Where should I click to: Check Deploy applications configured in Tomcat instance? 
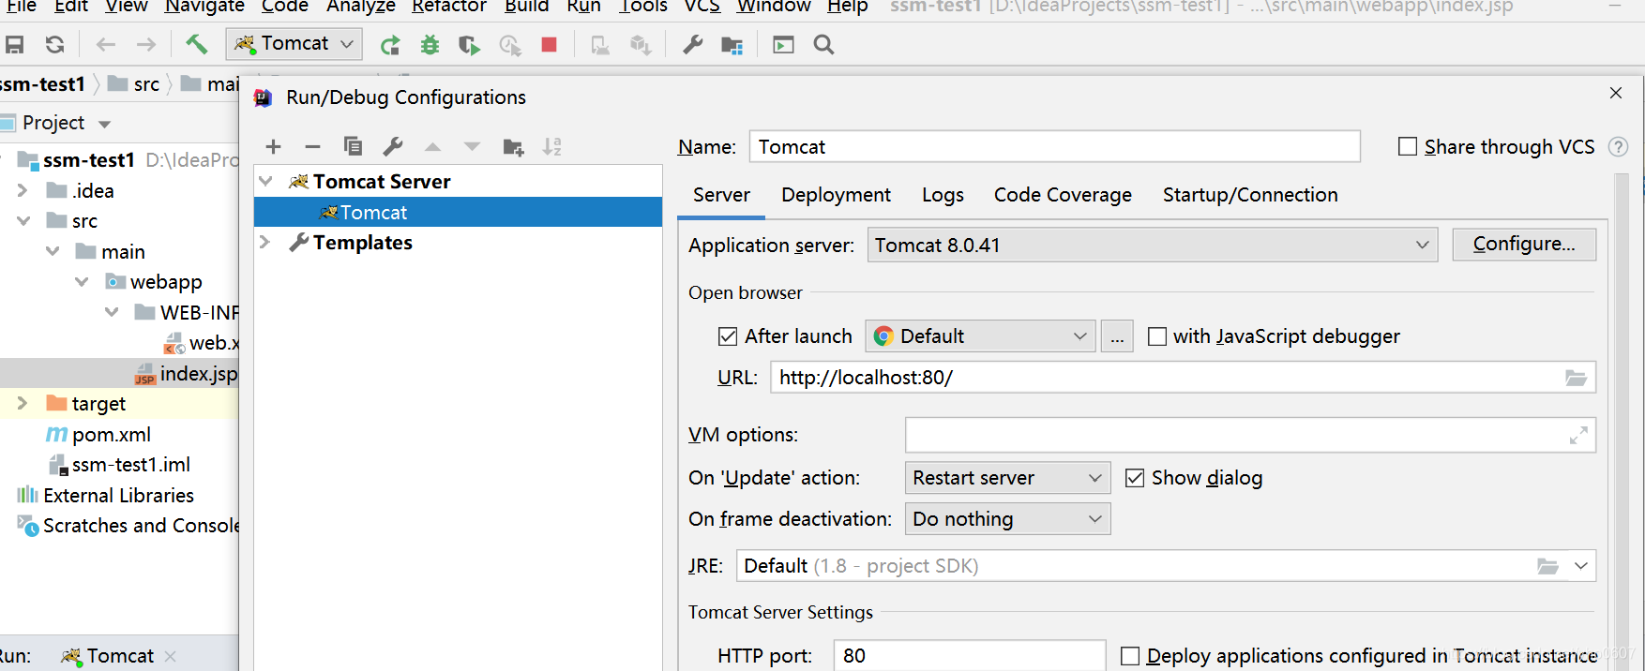(x=1130, y=656)
